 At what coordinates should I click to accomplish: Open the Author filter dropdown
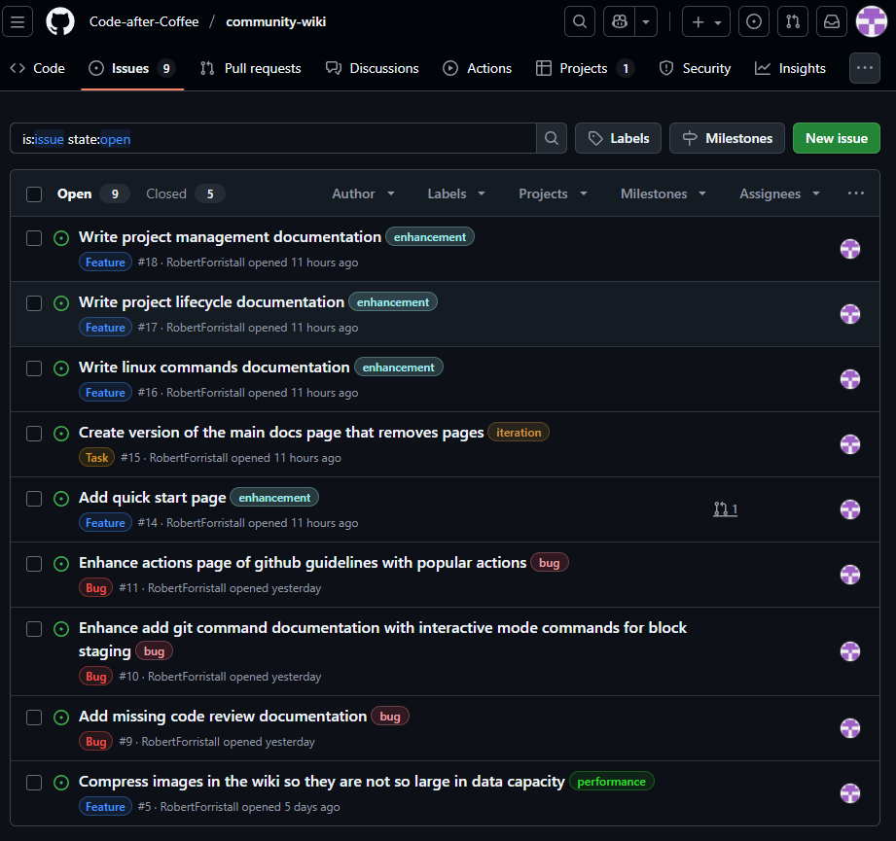click(363, 193)
